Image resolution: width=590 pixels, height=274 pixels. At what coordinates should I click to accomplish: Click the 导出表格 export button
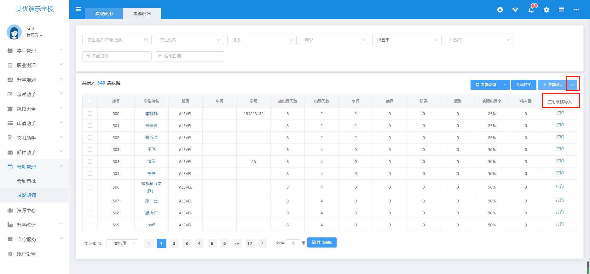pos(322,242)
